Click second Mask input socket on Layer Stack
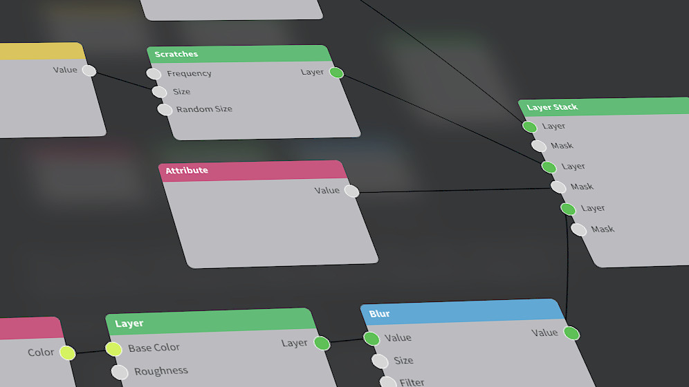This screenshot has height=387, width=689. [x=558, y=187]
